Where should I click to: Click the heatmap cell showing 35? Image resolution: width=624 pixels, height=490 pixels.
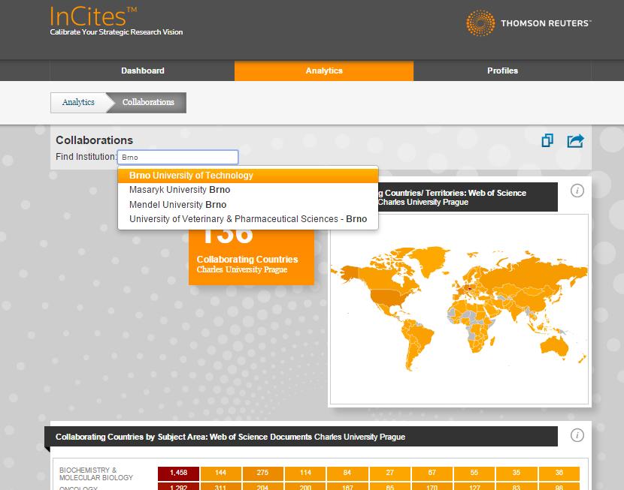pyautogui.click(x=516, y=473)
